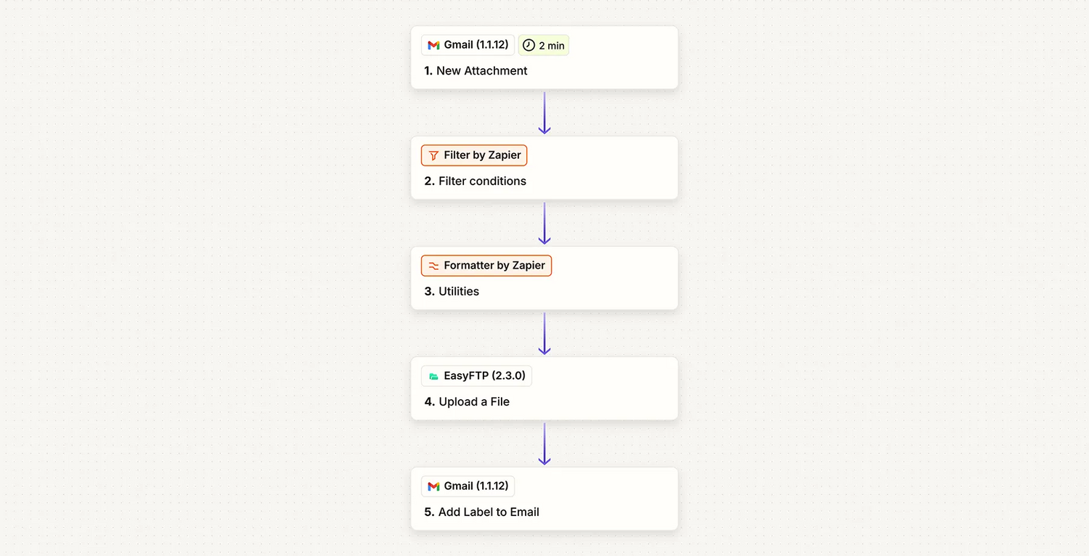Click the Formatter wave icon
1089x556 pixels.
[433, 266]
